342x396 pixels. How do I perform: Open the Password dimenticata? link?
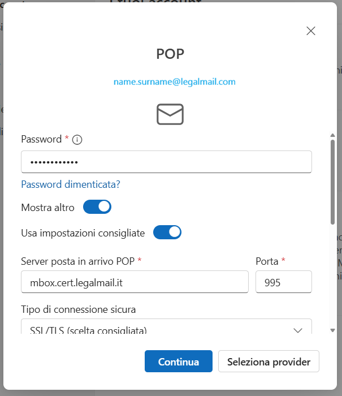(71, 184)
